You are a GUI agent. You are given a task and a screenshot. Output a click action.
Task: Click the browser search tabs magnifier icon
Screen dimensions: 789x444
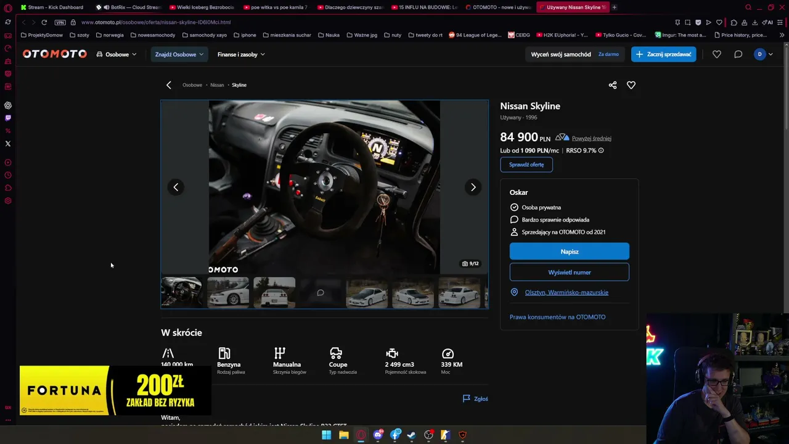(x=748, y=7)
